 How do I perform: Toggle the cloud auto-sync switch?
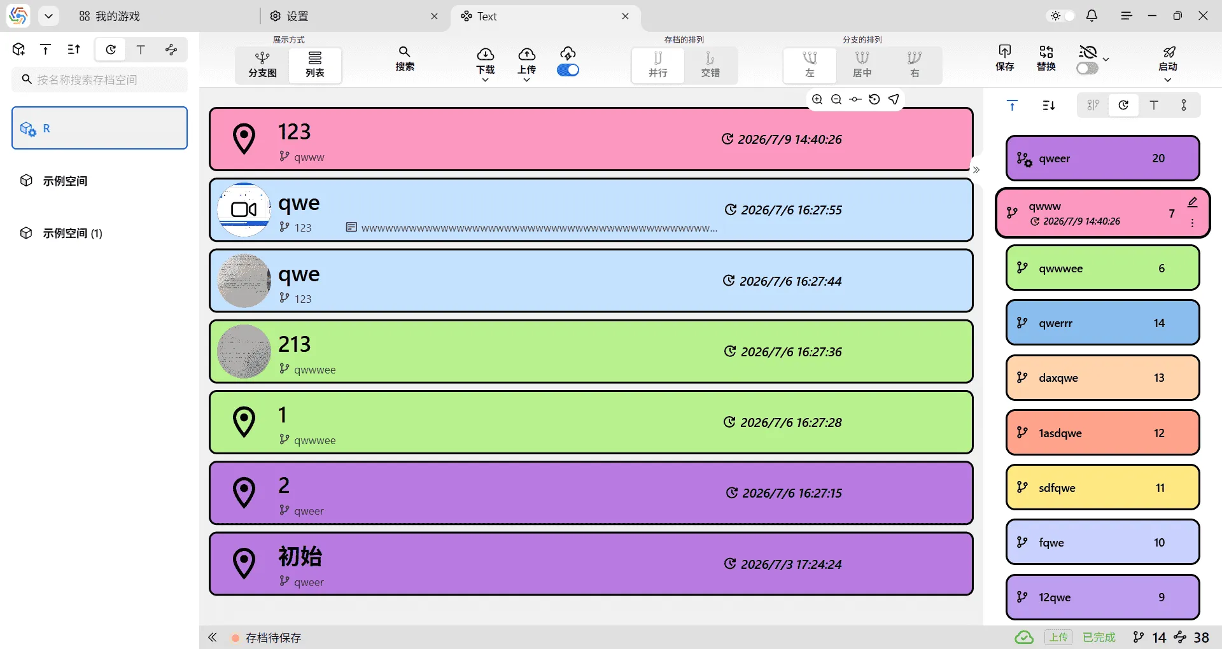[x=568, y=70]
